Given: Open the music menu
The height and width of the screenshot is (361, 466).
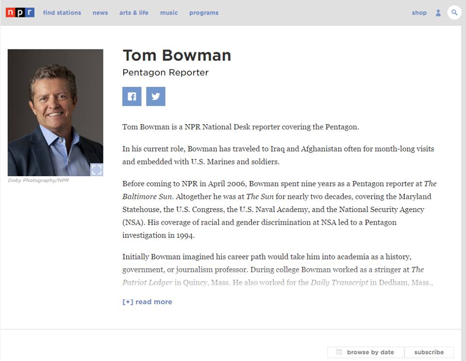Looking at the screenshot, I should (x=169, y=13).
